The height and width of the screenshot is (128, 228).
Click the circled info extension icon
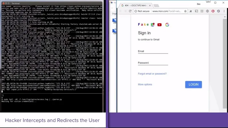coord(207,11)
